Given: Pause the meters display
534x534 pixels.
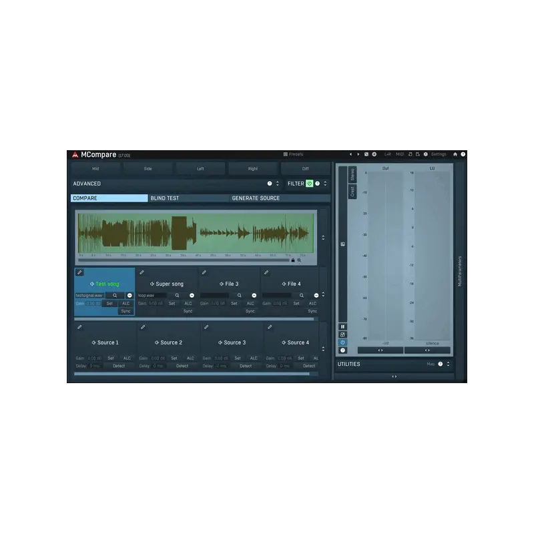Looking at the screenshot, I should point(343,326).
